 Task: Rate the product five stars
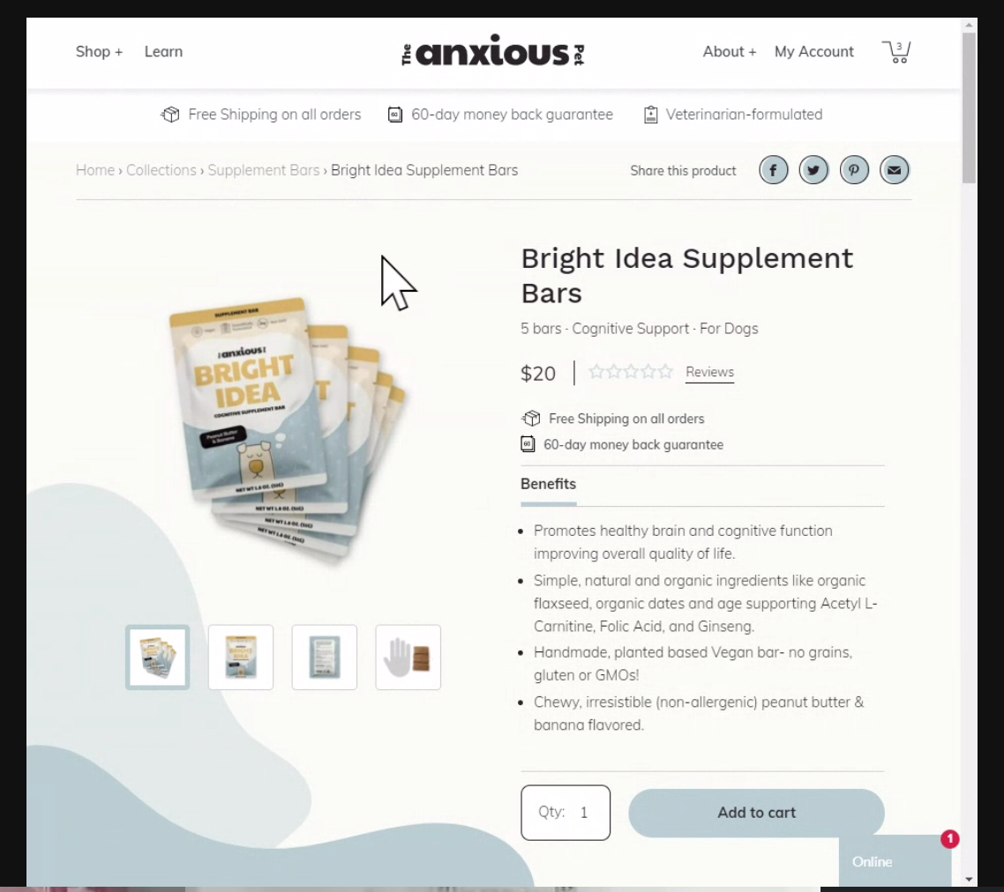(666, 371)
